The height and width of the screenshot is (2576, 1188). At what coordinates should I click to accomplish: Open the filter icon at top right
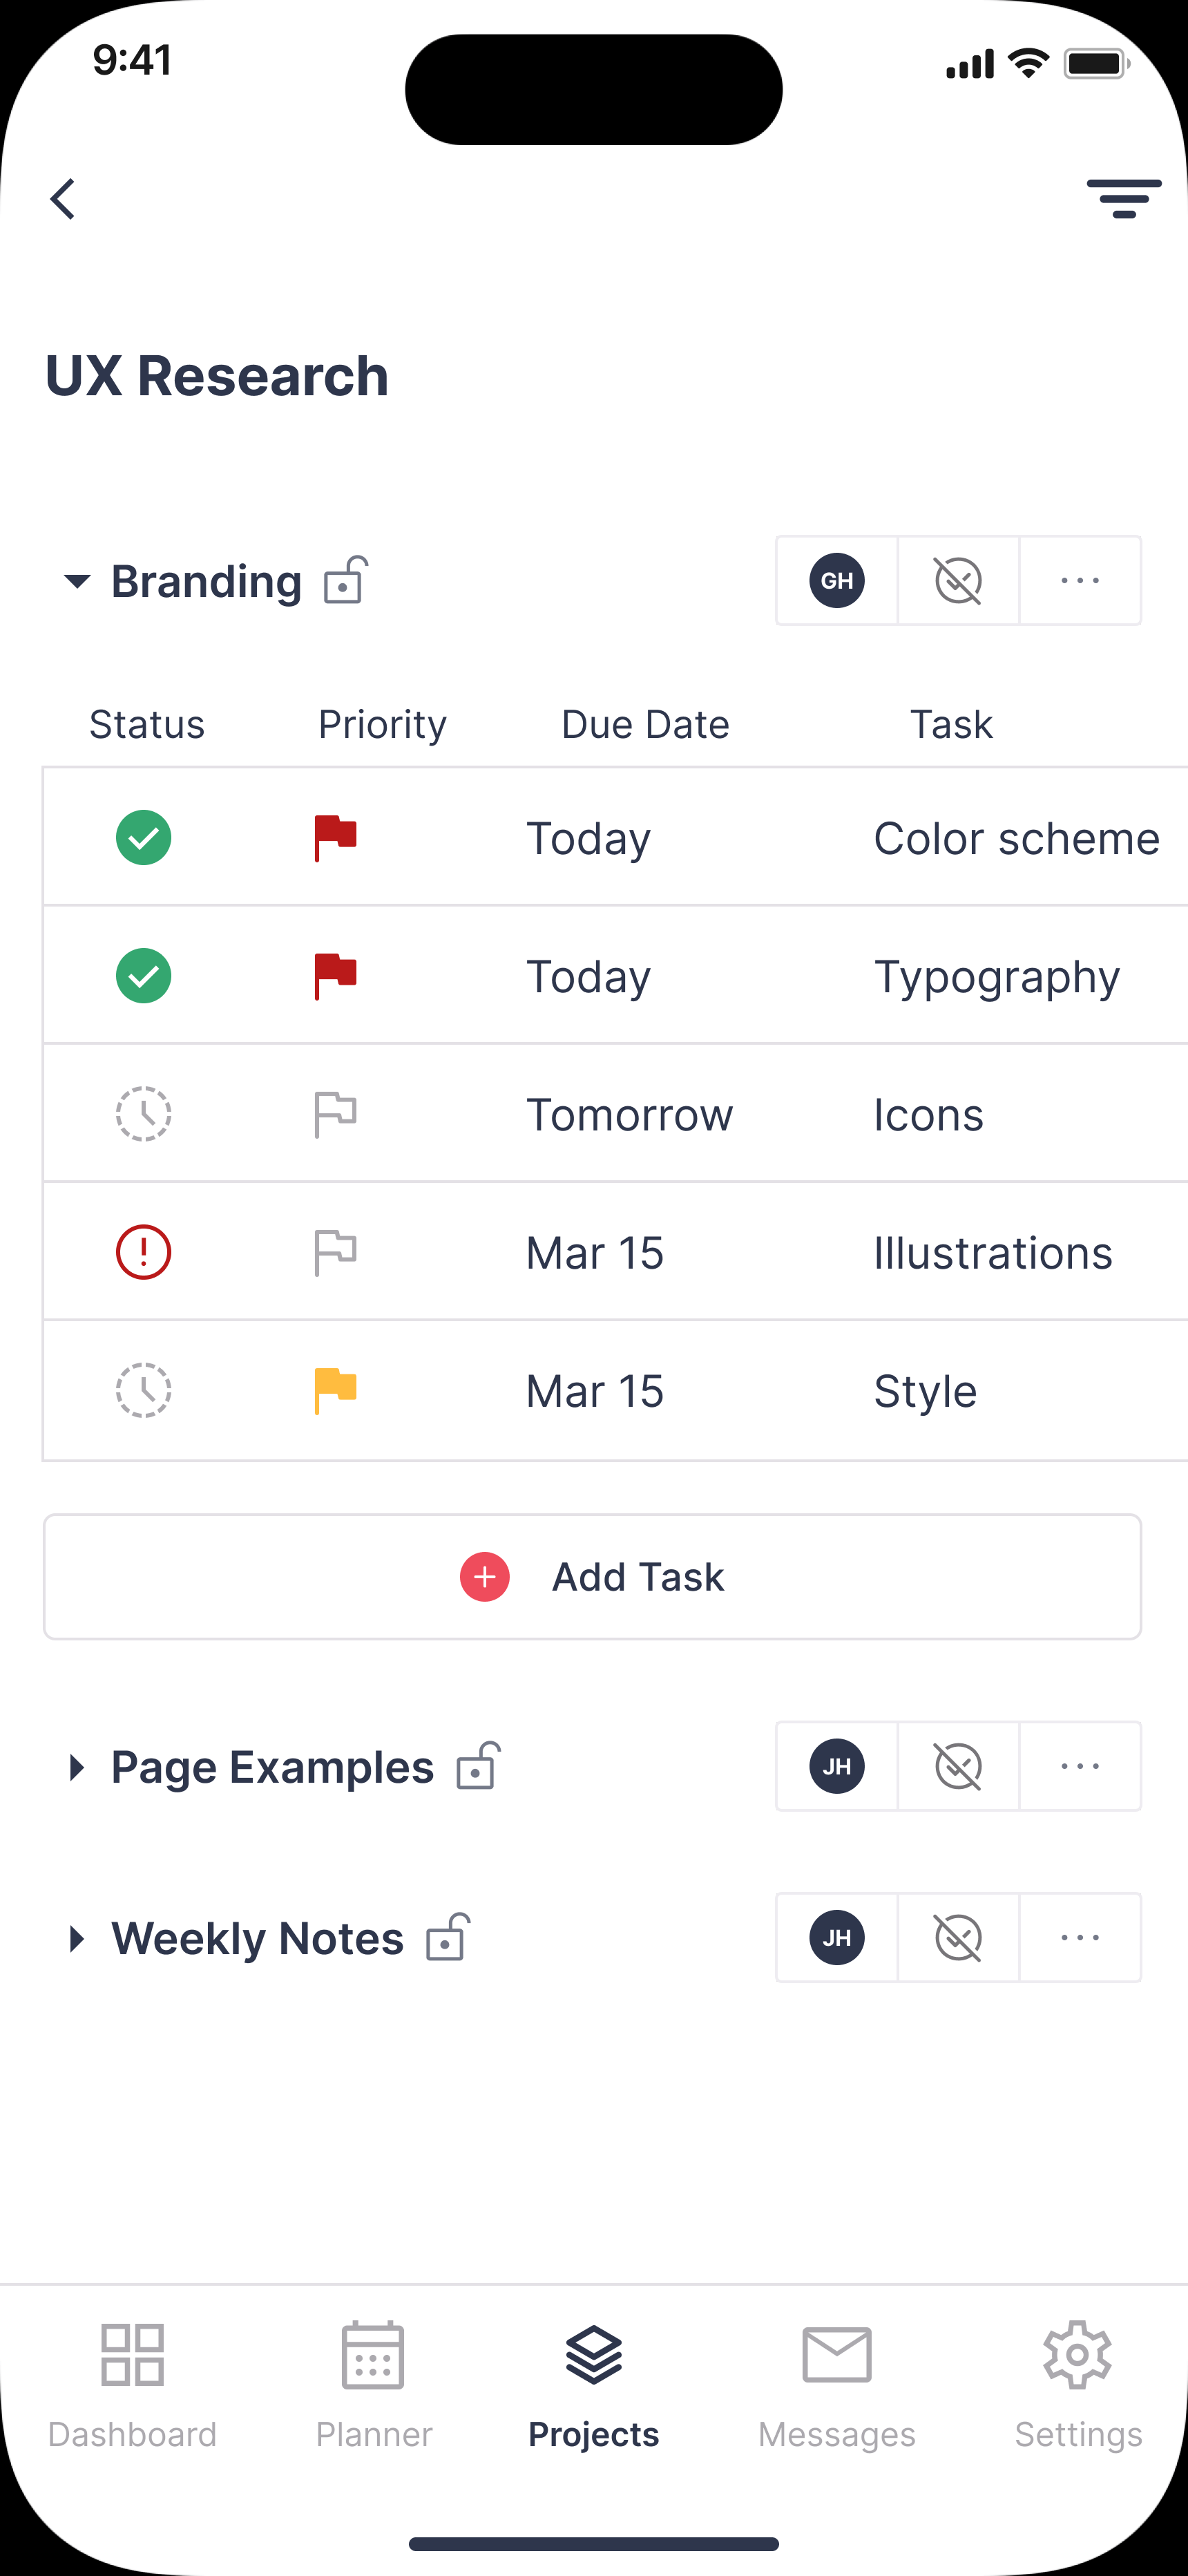(x=1123, y=199)
